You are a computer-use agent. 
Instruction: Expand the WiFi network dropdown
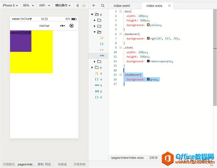[x=44, y=5]
